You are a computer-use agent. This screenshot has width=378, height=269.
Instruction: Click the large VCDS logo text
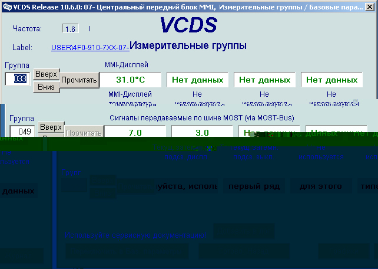coord(189,25)
